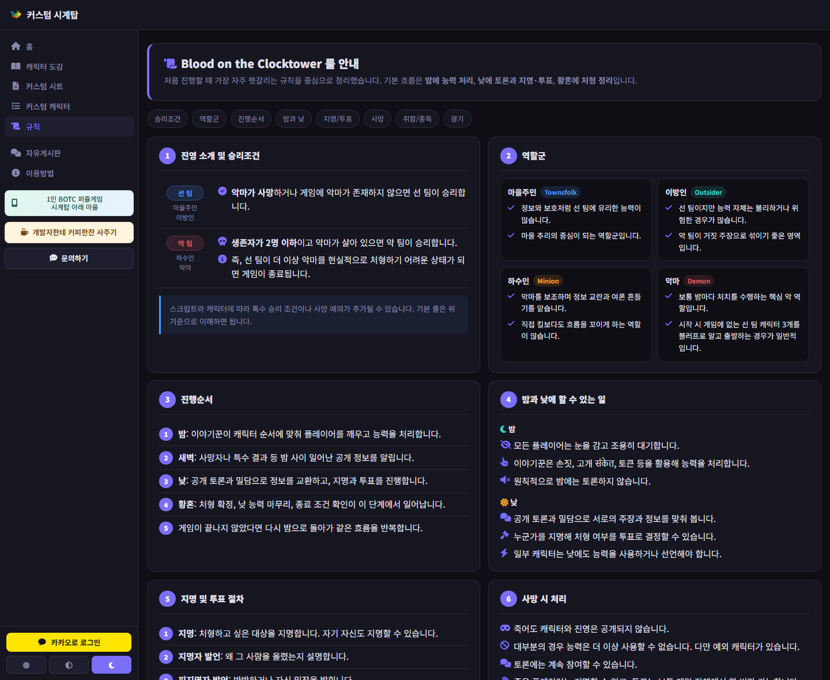
Task: Click the mask icon beside 죽어도 캐릭터와 진영은
Action: click(x=505, y=628)
